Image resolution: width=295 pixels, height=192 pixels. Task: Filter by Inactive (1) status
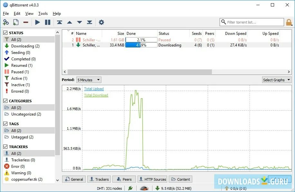point(29,85)
